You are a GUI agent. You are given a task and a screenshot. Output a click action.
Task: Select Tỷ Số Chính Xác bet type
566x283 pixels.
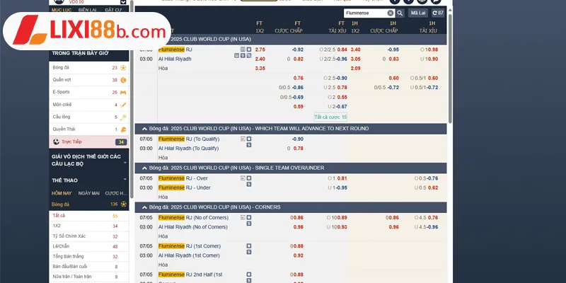pyautogui.click(x=71, y=236)
